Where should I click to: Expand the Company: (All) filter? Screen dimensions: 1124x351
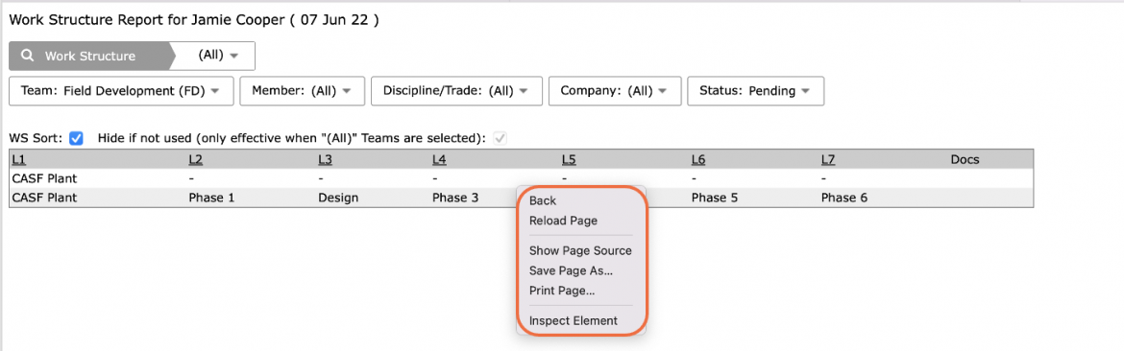pos(614,91)
